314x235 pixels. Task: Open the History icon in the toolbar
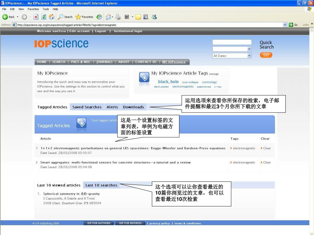[99, 17]
